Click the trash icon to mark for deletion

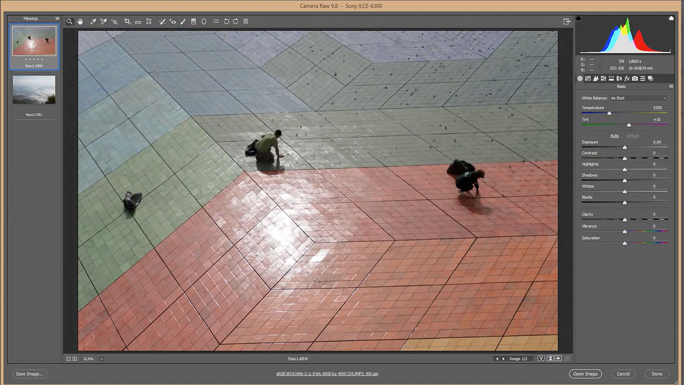(x=246, y=21)
